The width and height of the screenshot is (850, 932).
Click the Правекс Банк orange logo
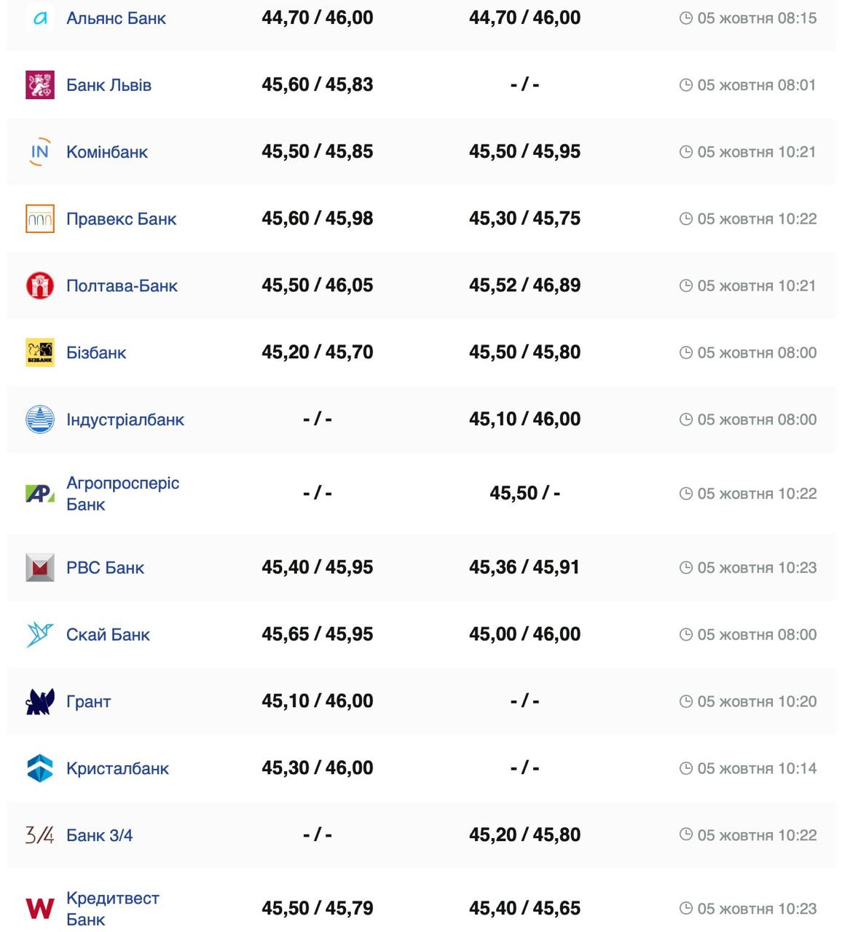[x=40, y=219]
